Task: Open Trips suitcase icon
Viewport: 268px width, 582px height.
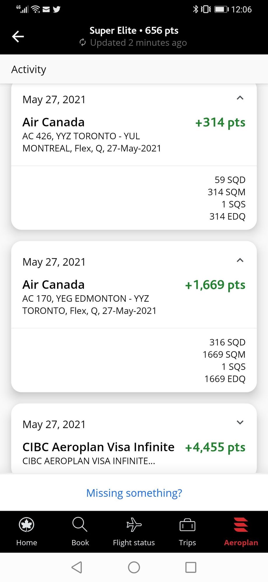Action: click(187, 524)
